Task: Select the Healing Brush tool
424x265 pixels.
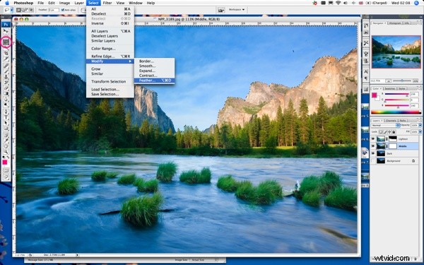Action: pos(6,66)
